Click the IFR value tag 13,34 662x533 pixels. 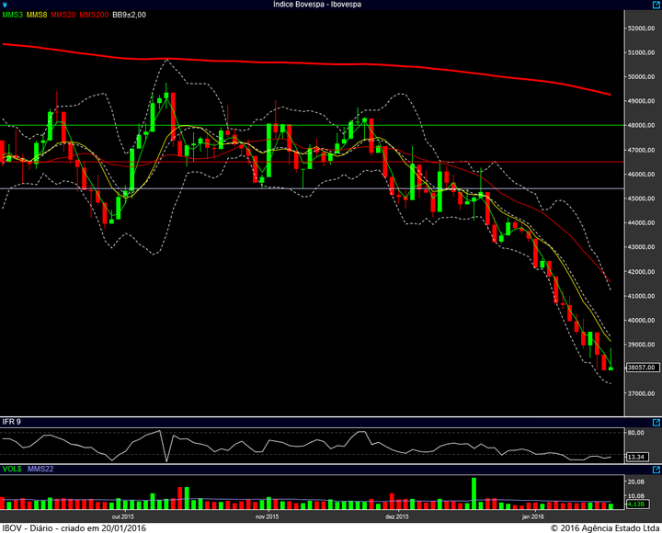coord(637,457)
